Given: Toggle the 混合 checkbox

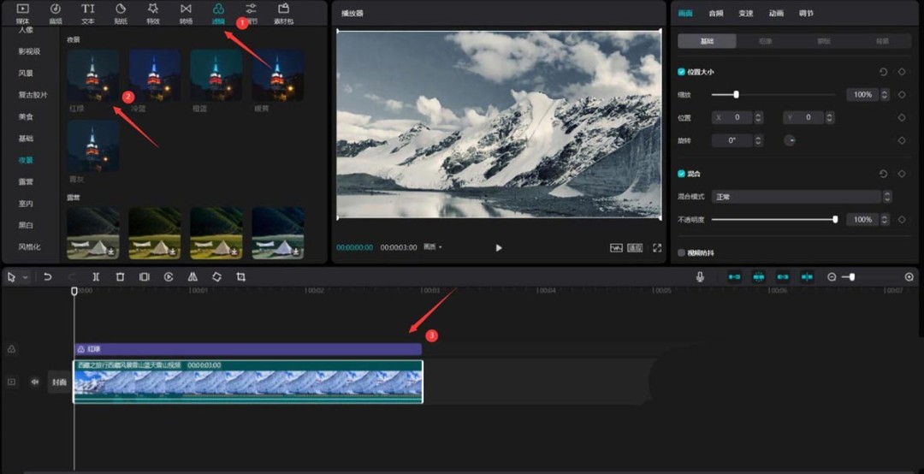Looking at the screenshot, I should [x=682, y=174].
